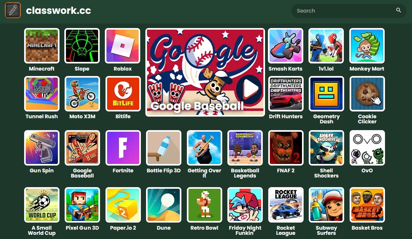Open the Subway Surfers game icon
This screenshot has height=239, width=412.
326,205
